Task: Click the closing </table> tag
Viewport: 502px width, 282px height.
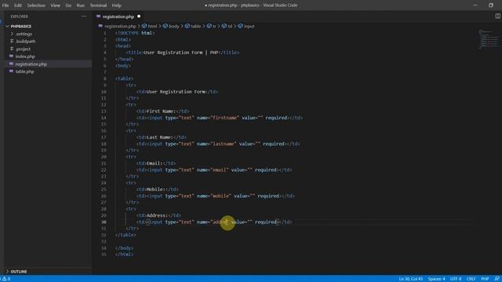Action: [x=125, y=235]
